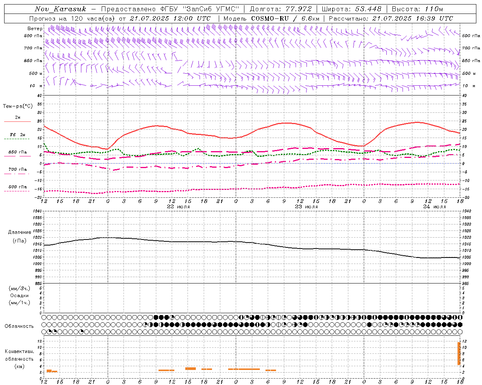
Task: Click the Давление panel label
Action: point(19,232)
